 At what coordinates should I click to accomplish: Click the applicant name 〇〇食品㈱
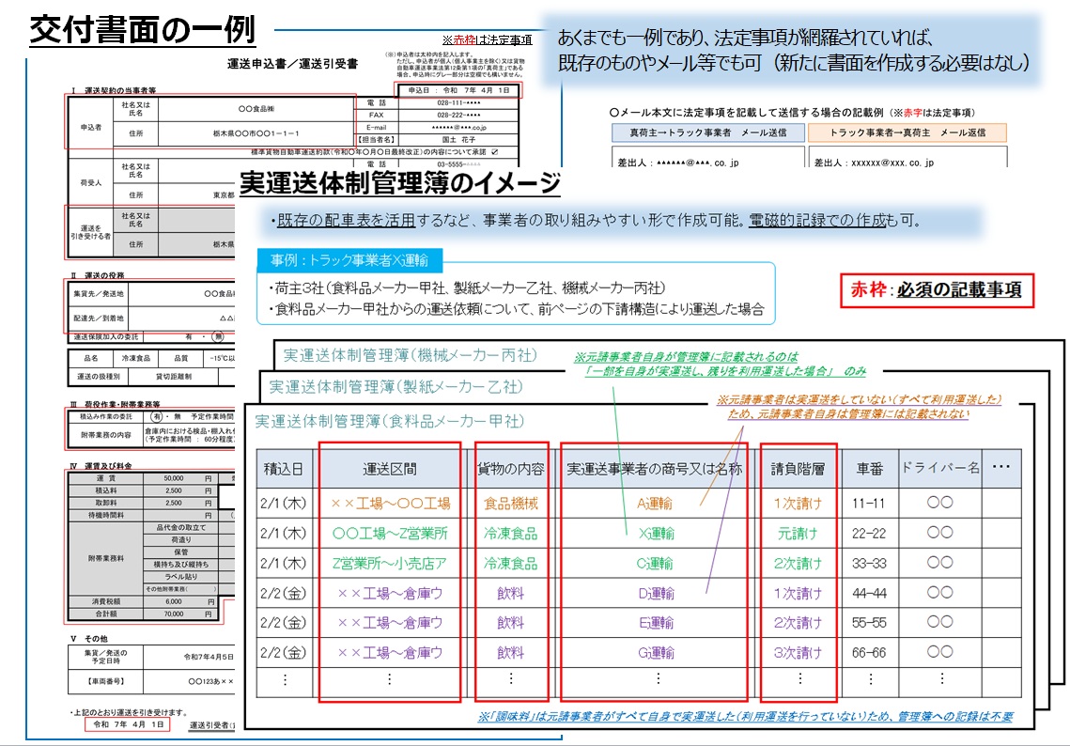click(256, 109)
